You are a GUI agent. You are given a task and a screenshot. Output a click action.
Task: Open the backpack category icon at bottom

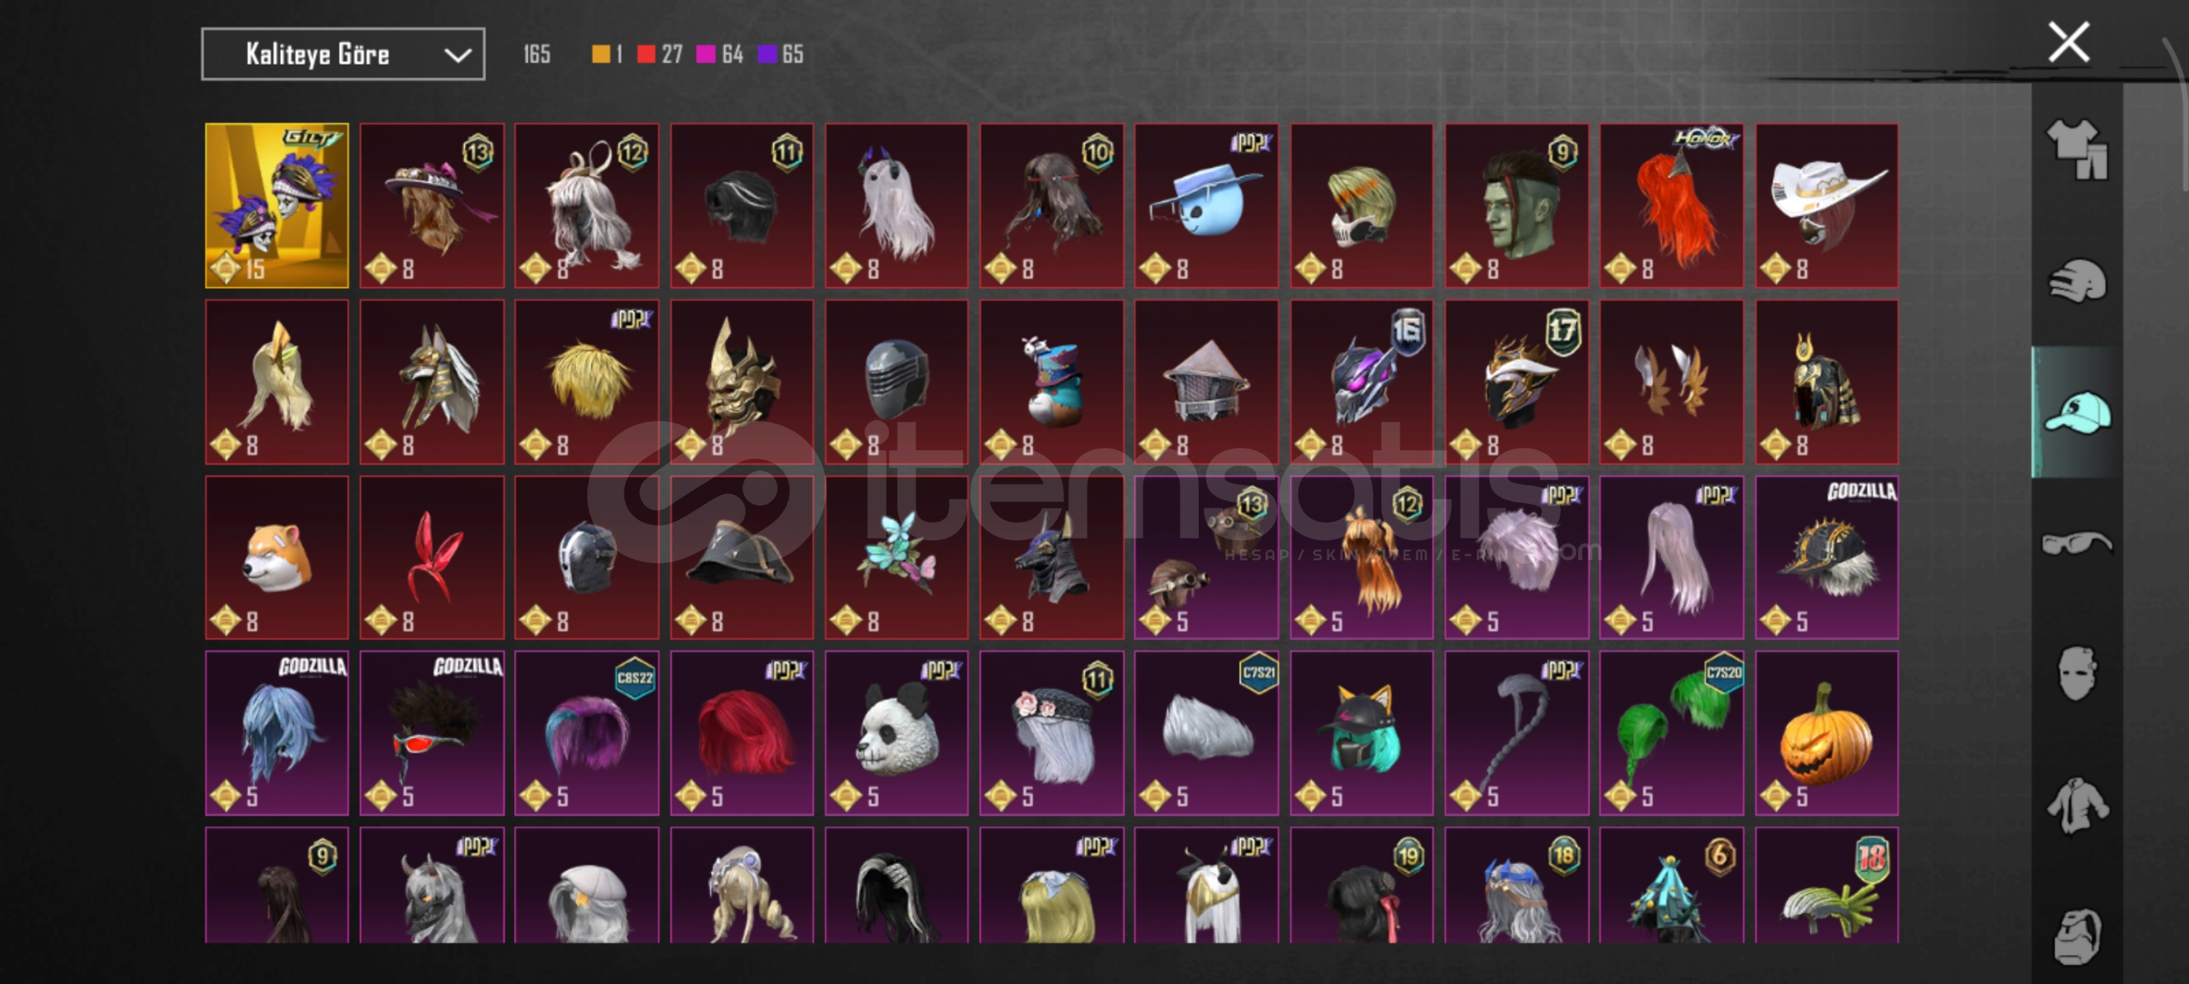pos(2077,936)
